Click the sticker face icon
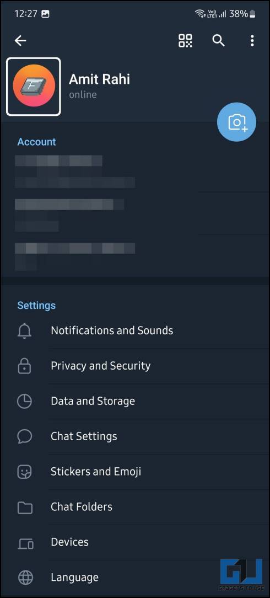Image resolution: width=270 pixels, height=598 pixels. (x=25, y=472)
